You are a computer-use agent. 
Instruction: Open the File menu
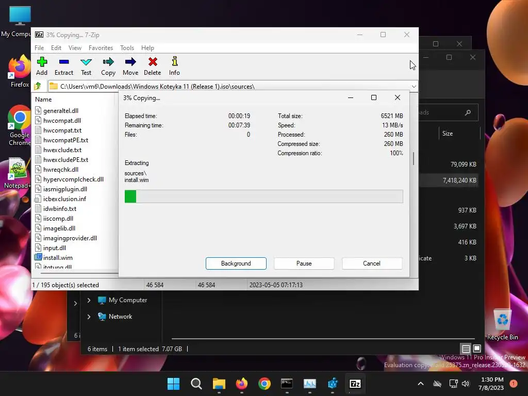[39, 48]
